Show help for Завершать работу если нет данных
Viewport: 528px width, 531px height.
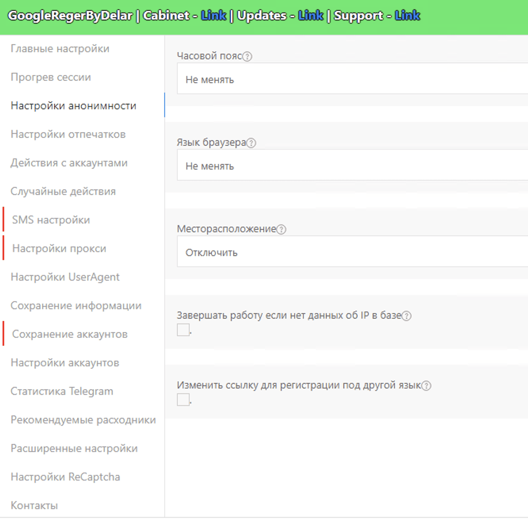click(x=406, y=316)
